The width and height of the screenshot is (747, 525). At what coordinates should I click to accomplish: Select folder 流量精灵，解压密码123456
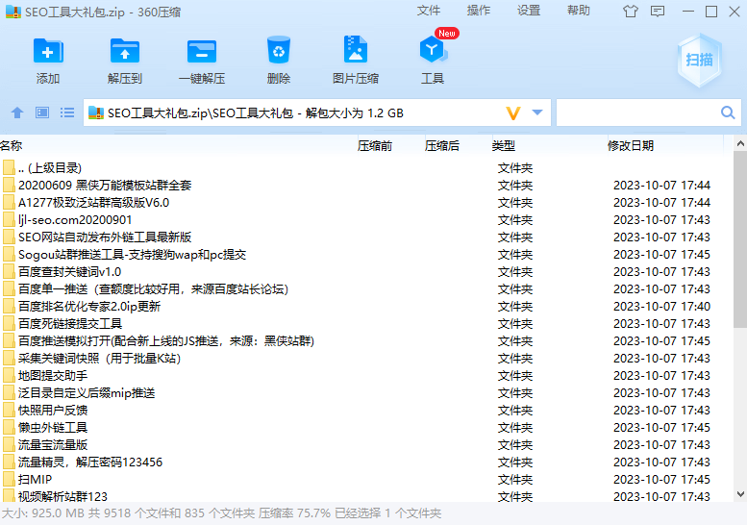tap(366, 462)
